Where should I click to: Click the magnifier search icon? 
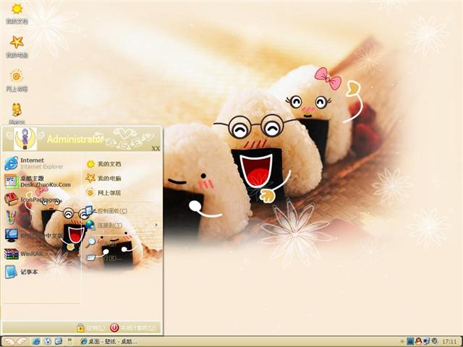[x=90, y=242]
